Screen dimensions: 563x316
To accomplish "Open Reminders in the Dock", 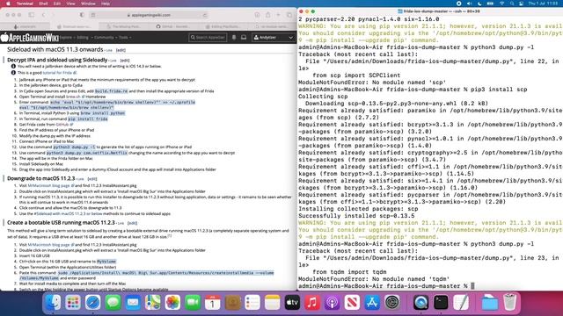I will (252, 302).
